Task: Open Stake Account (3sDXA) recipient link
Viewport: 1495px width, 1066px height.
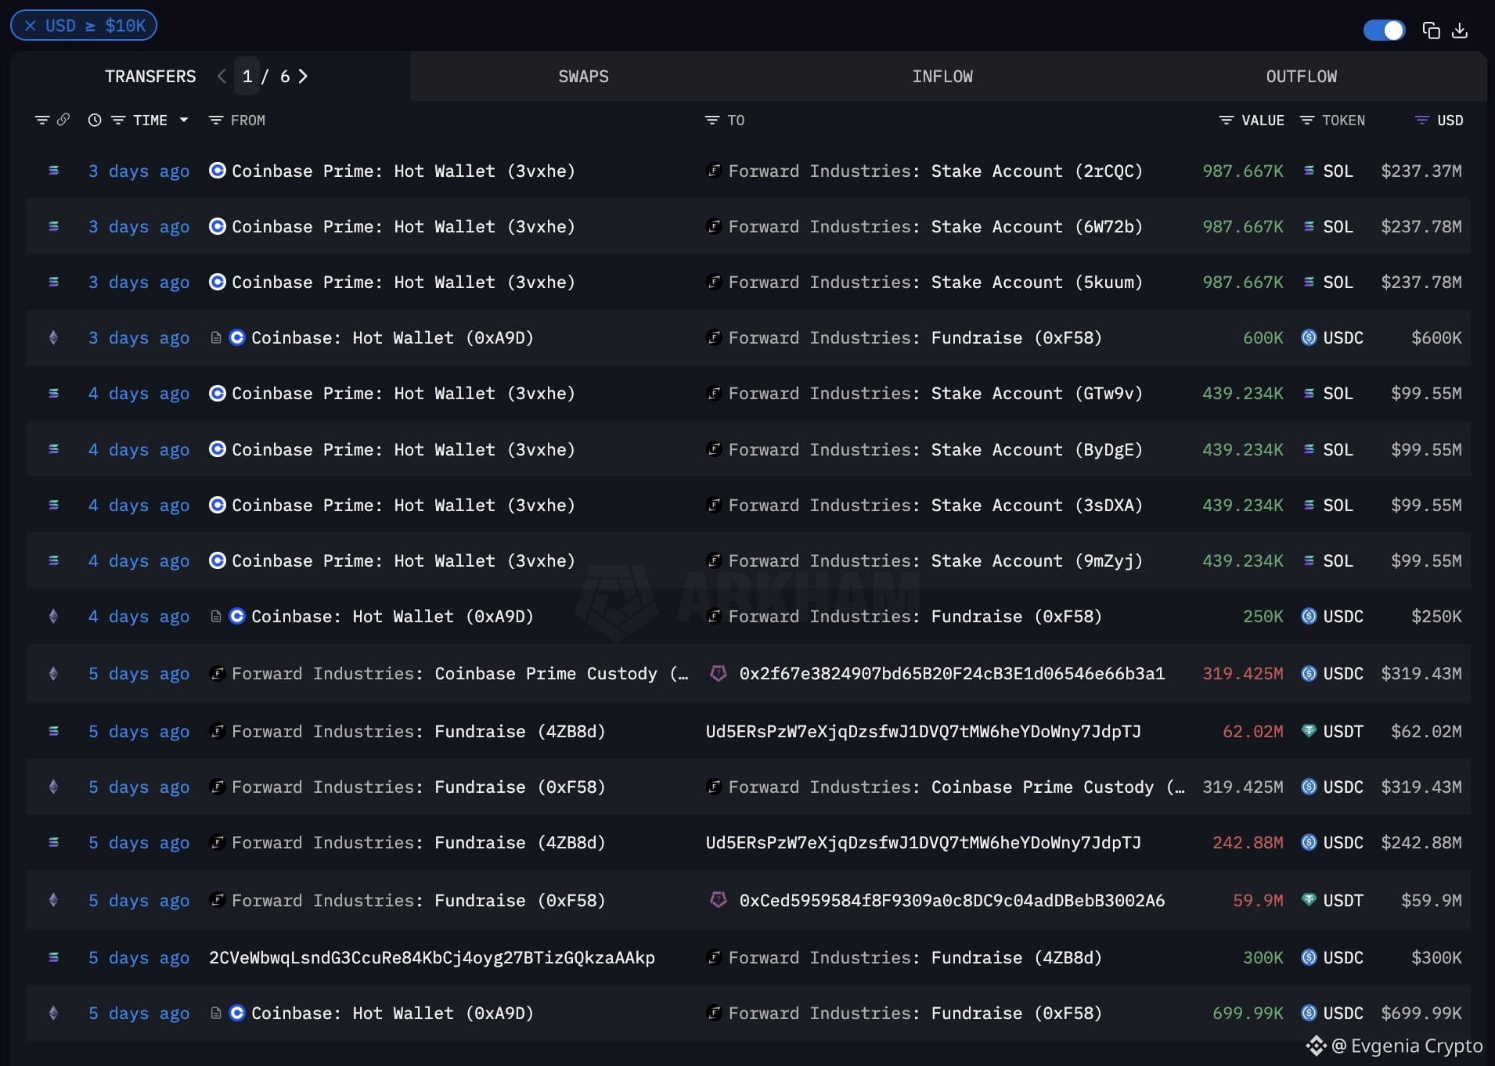Action: coord(1036,506)
